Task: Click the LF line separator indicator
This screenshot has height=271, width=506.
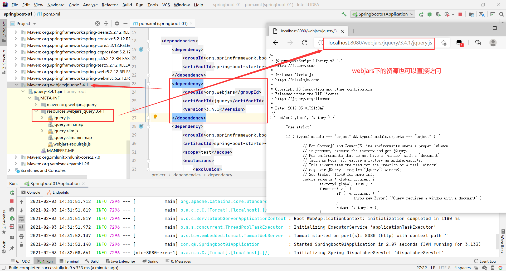Action: click(433, 268)
